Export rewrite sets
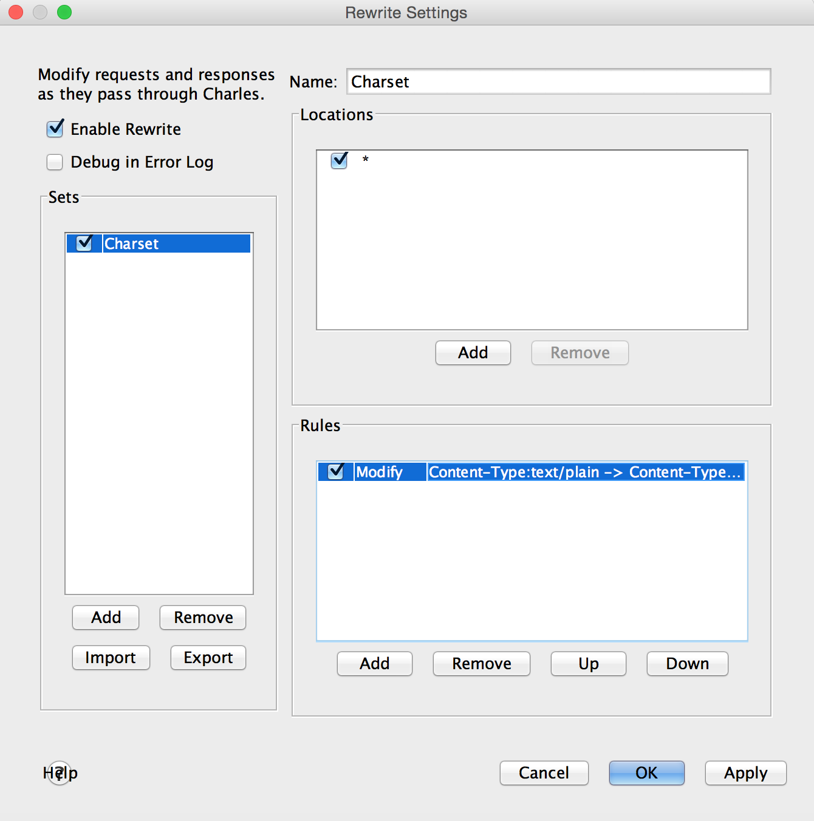 coord(208,658)
